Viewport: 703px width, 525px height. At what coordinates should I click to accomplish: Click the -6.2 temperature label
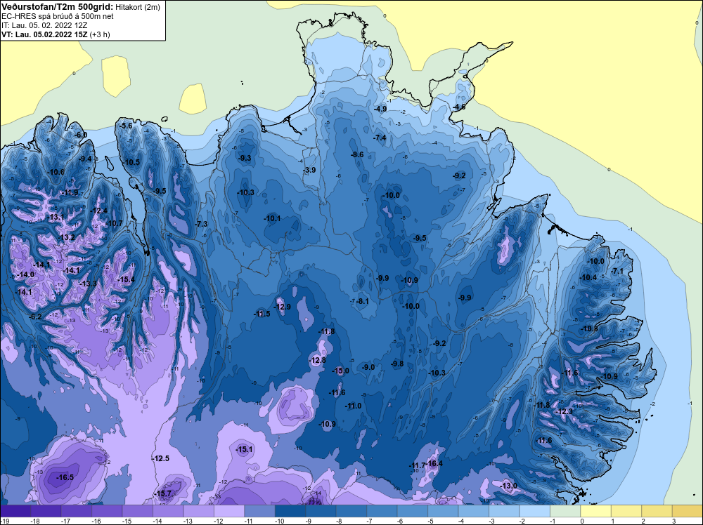(x=35, y=317)
